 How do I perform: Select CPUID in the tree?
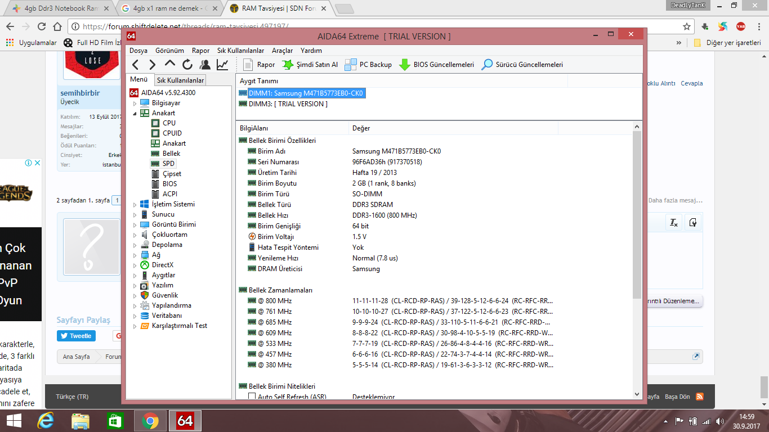click(x=172, y=133)
